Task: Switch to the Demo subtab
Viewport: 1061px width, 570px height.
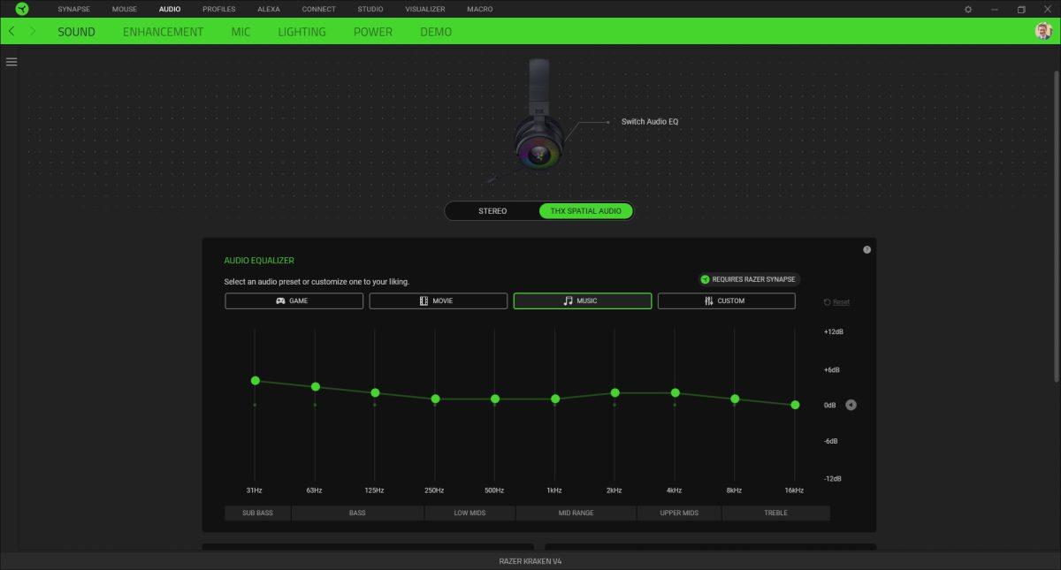Action: pyautogui.click(x=436, y=31)
